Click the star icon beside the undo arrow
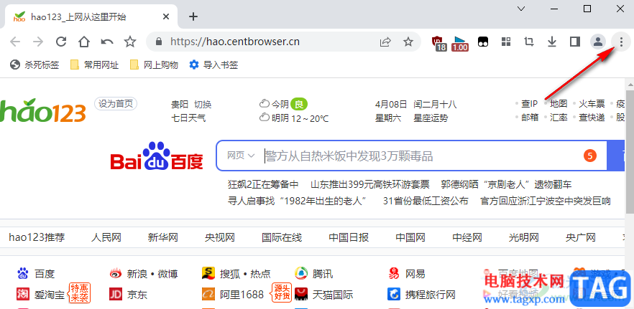 tap(130, 42)
